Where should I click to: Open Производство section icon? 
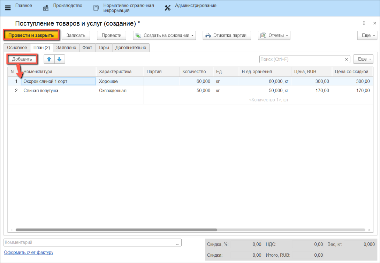(x=46, y=8)
